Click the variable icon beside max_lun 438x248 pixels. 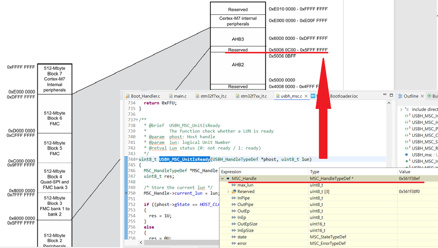pyautogui.click(x=234, y=185)
